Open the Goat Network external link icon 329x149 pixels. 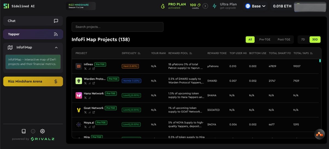pyautogui.click(x=93, y=112)
